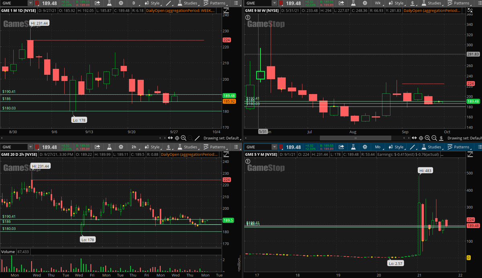The image size is (482, 278).
Task: Click the 5/31 date marker on weekly chart
Action: (263, 131)
